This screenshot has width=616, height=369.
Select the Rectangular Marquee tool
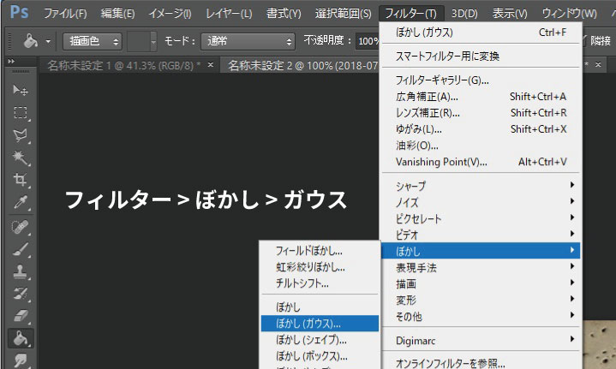(x=20, y=113)
